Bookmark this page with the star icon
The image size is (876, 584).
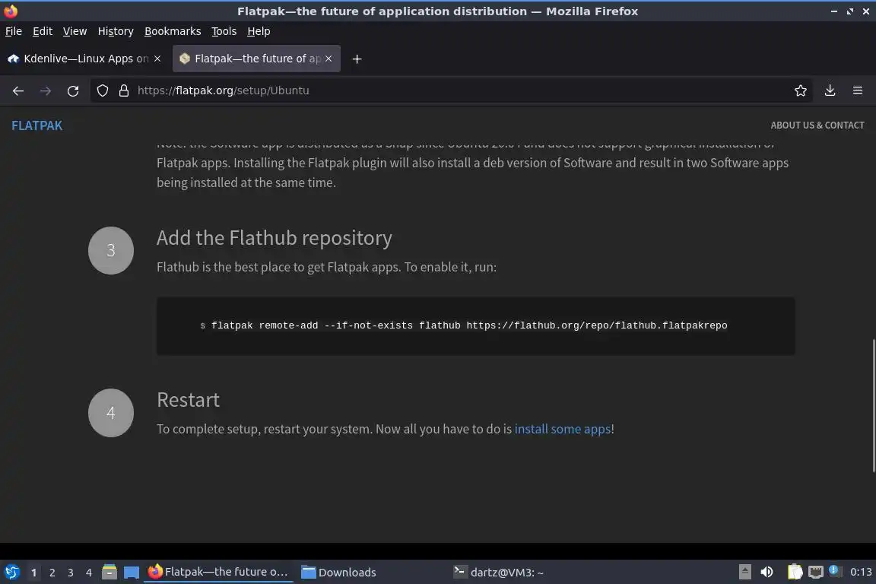[800, 90]
